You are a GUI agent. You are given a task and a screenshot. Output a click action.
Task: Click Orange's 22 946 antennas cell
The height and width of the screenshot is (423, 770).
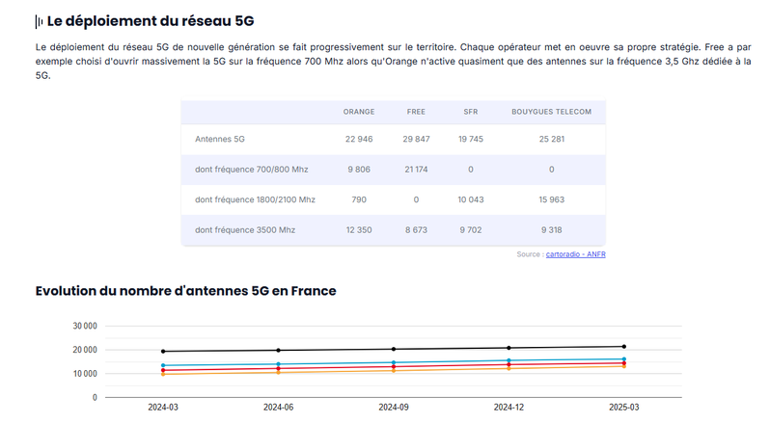359,139
